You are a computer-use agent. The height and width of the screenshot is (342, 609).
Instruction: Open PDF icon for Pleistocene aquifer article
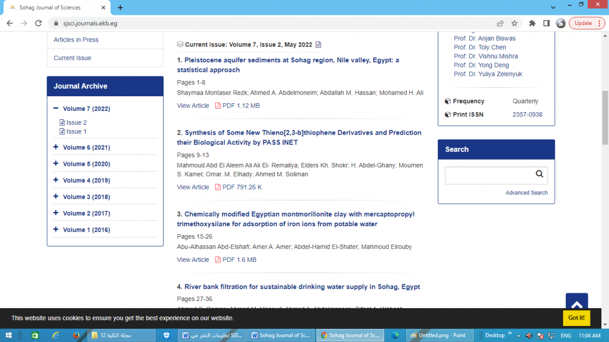click(x=218, y=106)
